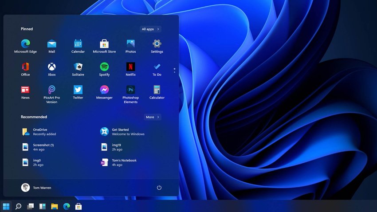Open File Explorer on the taskbar
The width and height of the screenshot is (377, 212).
click(55, 206)
